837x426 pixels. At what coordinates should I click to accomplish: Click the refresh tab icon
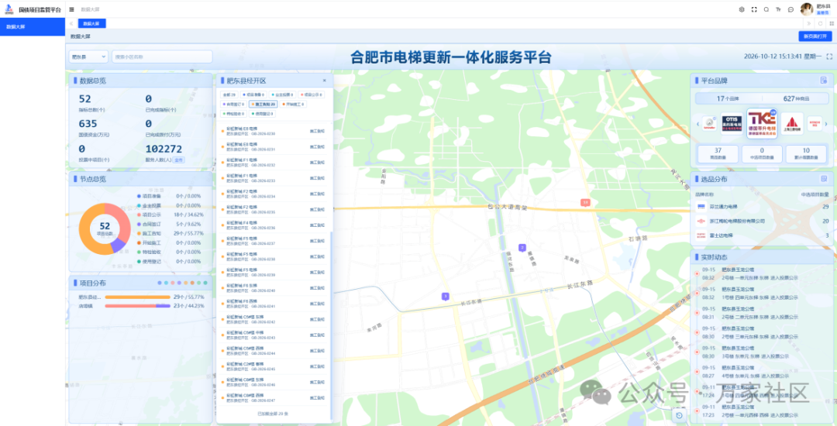821,23
